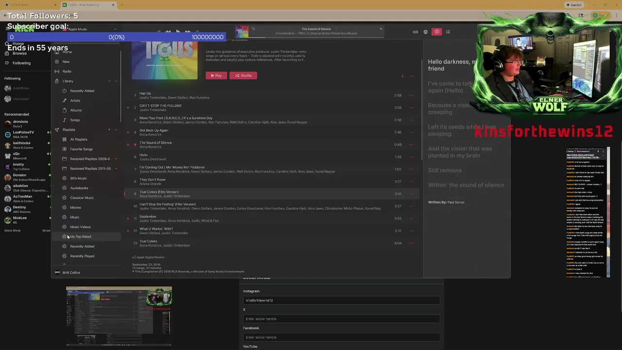This screenshot has height=350, width=622.
Task: Click the Library edit minus button
Action: tap(109, 81)
